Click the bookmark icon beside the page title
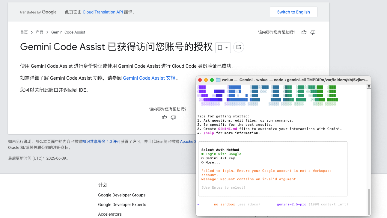The width and height of the screenshot is (387, 218). pyautogui.click(x=220, y=47)
